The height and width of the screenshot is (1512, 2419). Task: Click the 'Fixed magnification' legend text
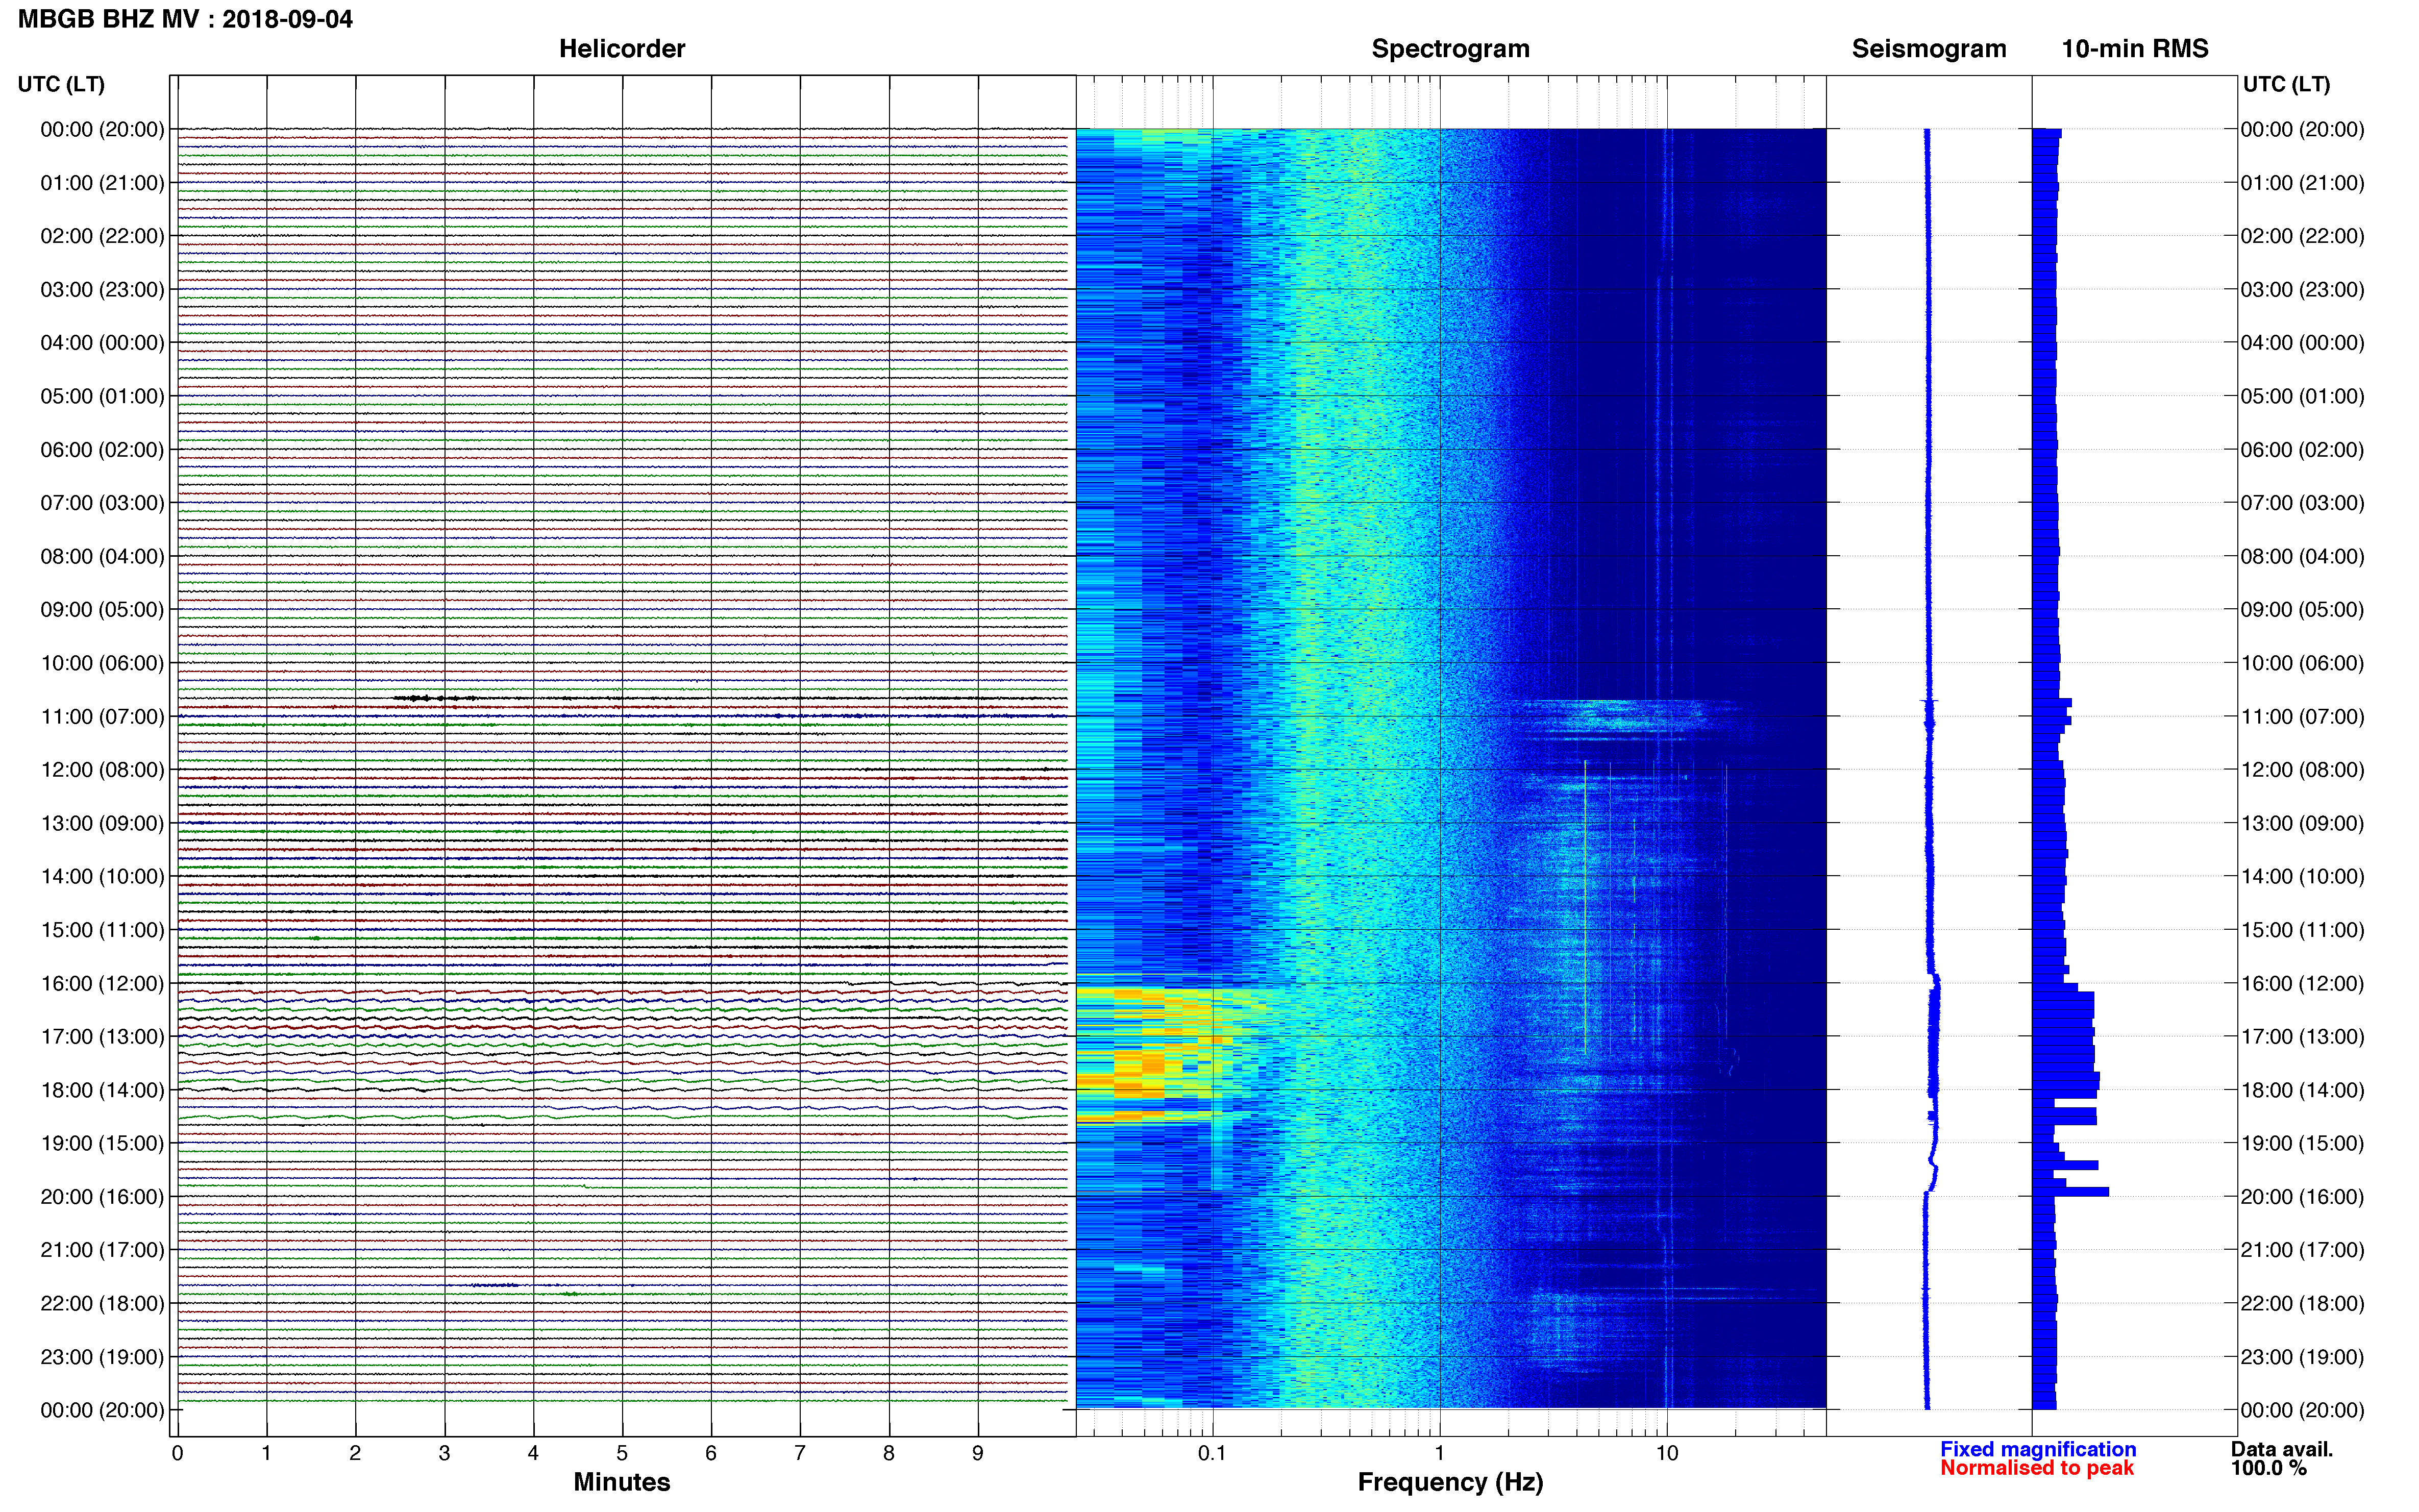(x=2038, y=1449)
